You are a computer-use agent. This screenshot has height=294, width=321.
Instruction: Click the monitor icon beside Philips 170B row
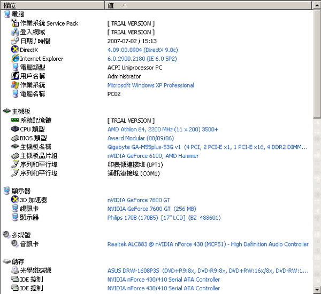click(15, 217)
